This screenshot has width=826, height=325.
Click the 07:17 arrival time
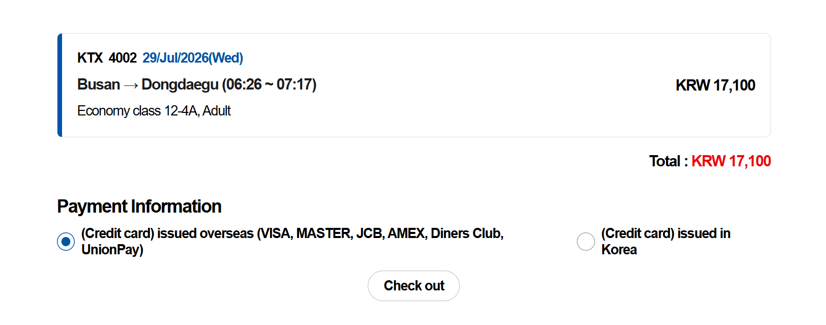tap(294, 84)
